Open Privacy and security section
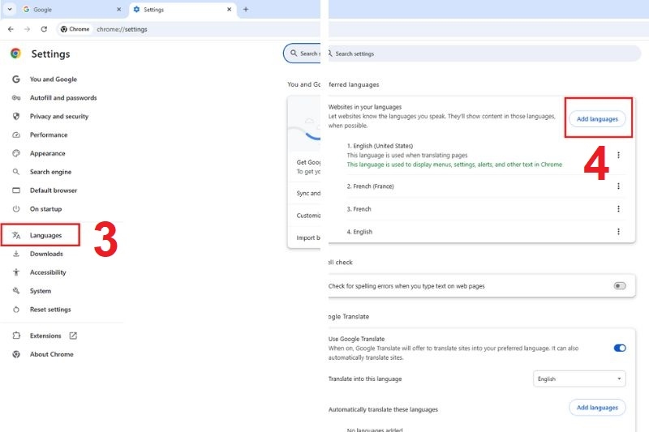The width and height of the screenshot is (649, 432). 58,116
